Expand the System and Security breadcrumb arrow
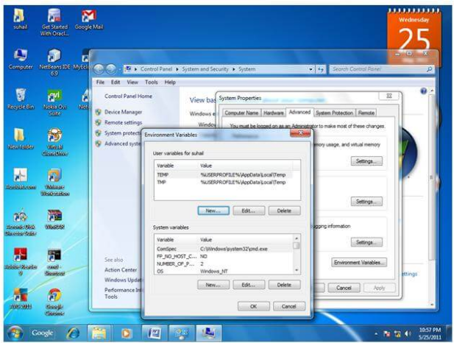The image size is (454, 343). point(233,69)
